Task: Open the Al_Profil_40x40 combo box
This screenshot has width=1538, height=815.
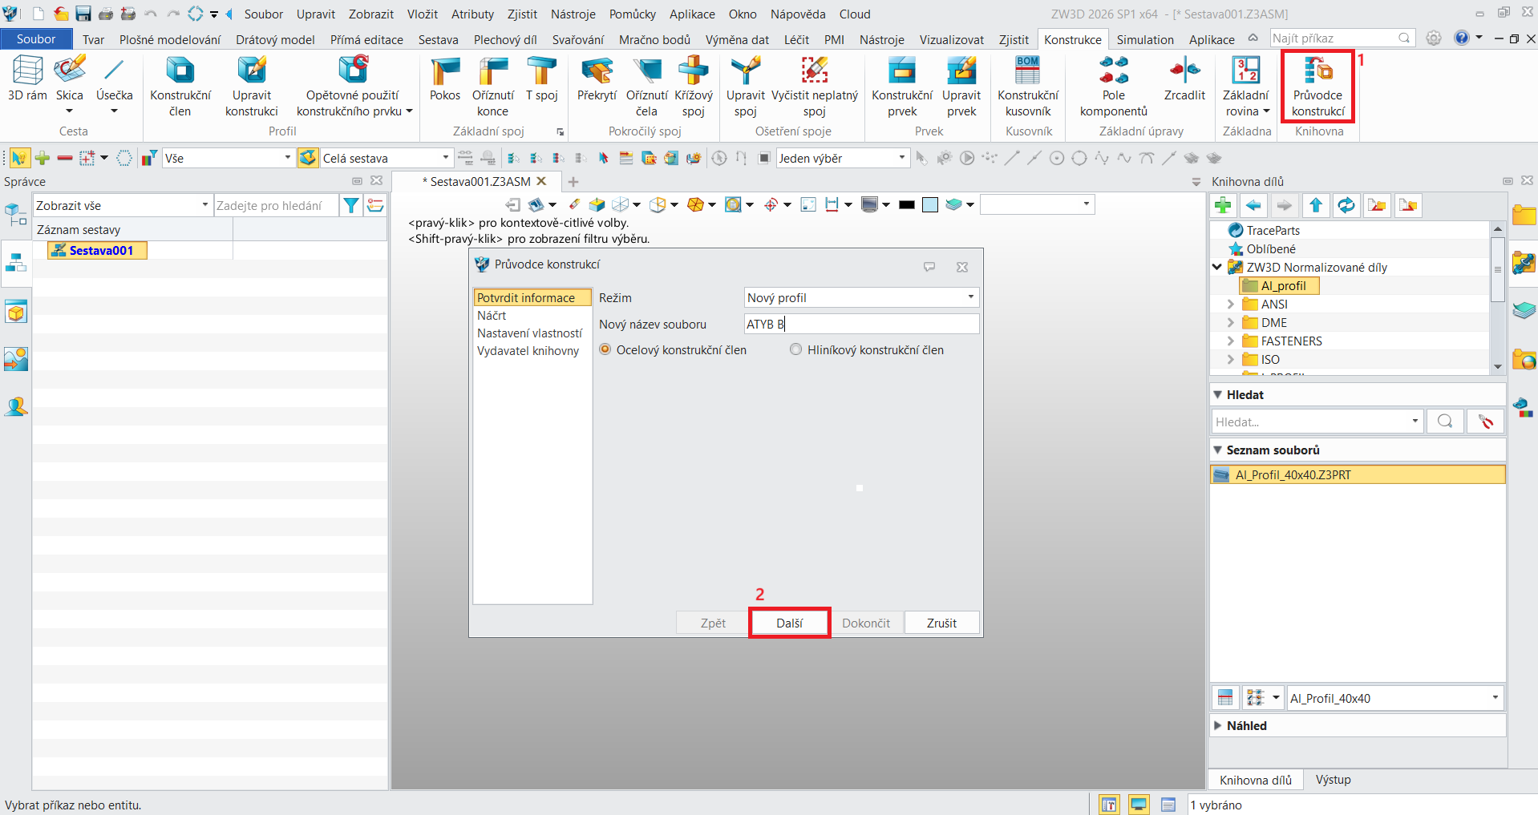Action: (x=1394, y=698)
